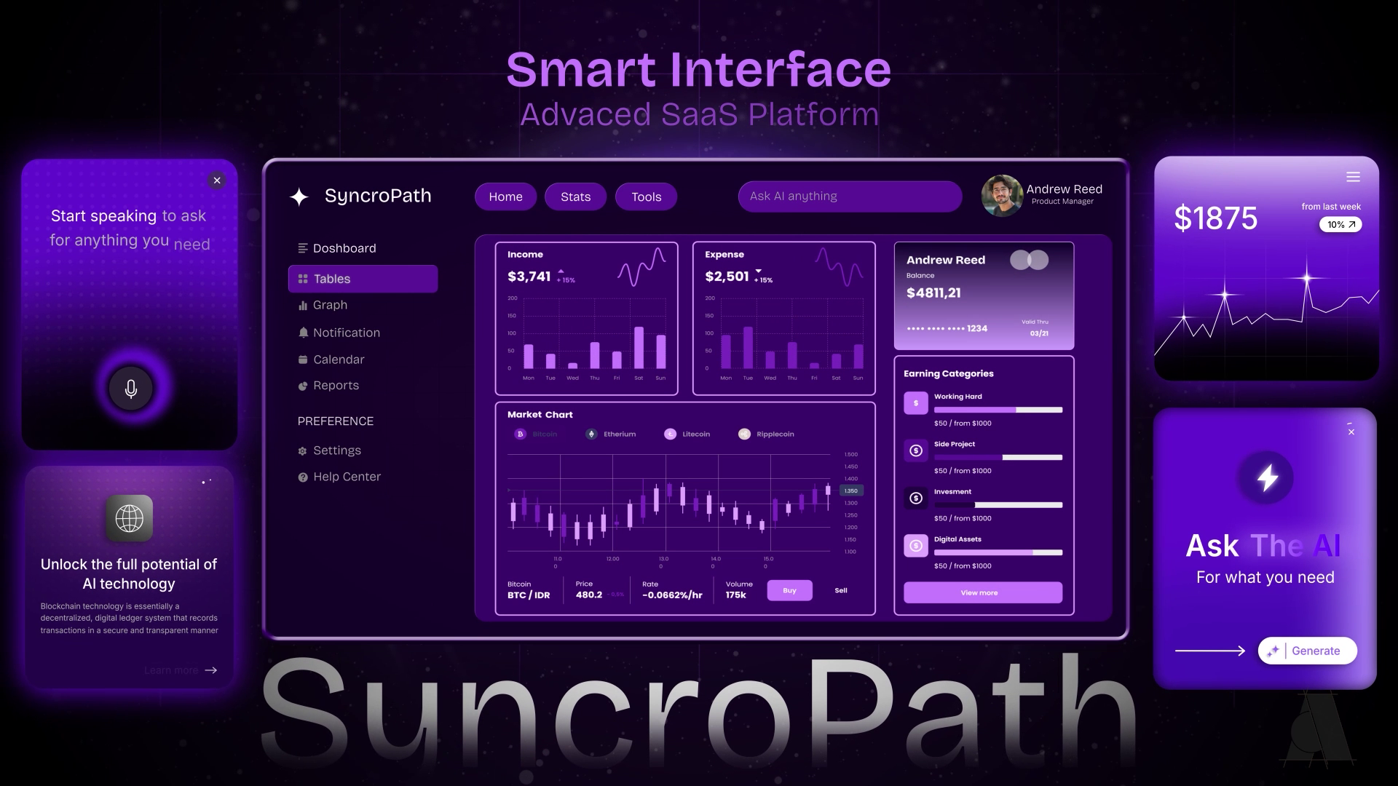Click the Ask AI anything search field

850,196
